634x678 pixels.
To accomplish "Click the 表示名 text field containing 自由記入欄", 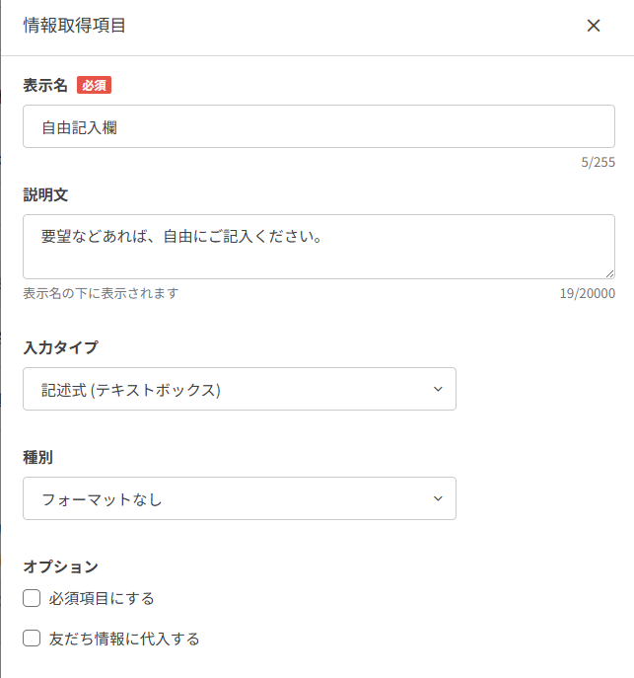I will 318,127.
